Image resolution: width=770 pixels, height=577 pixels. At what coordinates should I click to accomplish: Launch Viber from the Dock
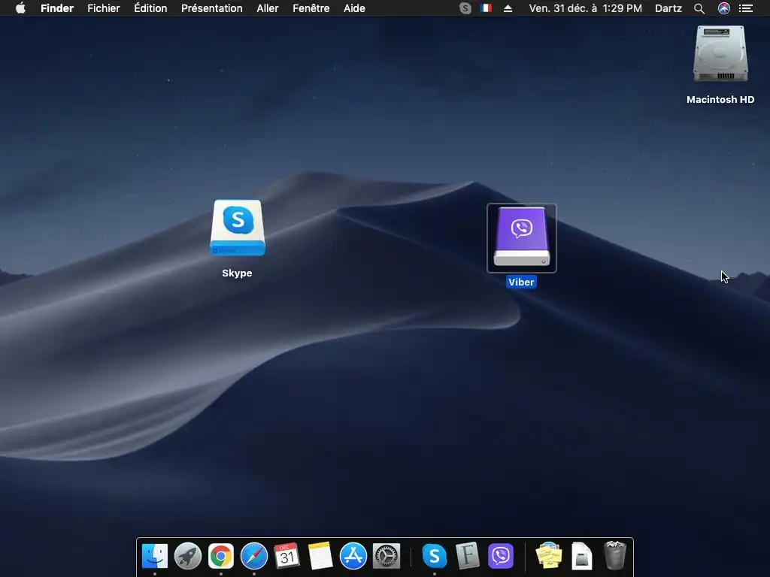500,556
